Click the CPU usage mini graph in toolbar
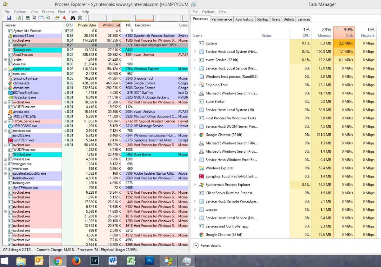381x267 pixels. (97, 18)
